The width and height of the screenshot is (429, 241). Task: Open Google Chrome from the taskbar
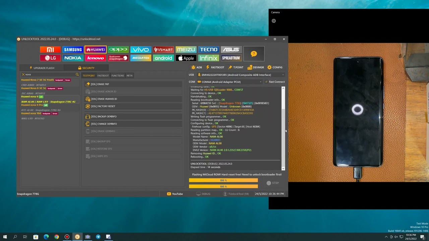(57, 237)
